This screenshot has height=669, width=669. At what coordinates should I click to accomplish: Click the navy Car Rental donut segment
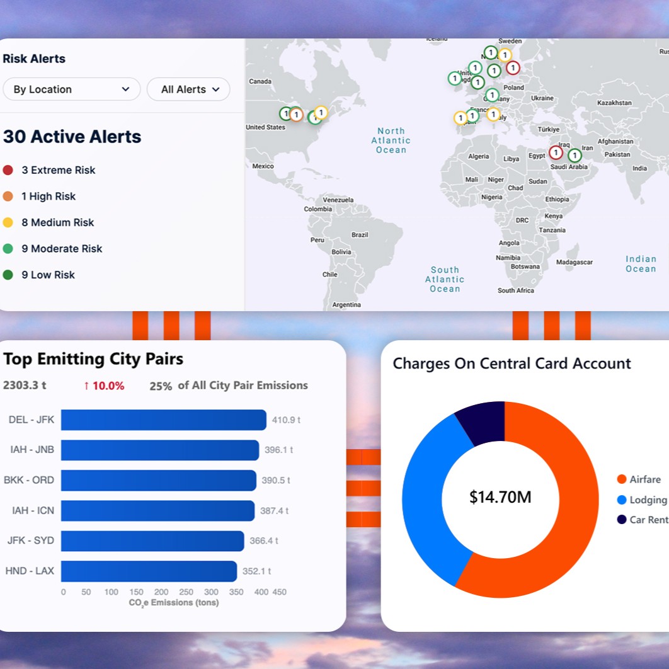tap(485, 421)
